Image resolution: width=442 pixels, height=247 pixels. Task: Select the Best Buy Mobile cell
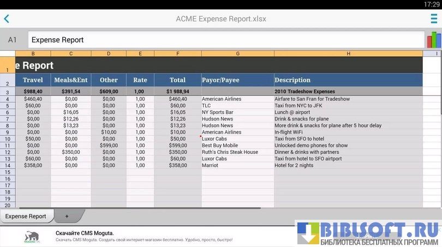coord(237,146)
